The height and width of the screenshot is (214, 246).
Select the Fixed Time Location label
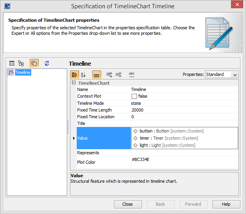click(x=96, y=117)
